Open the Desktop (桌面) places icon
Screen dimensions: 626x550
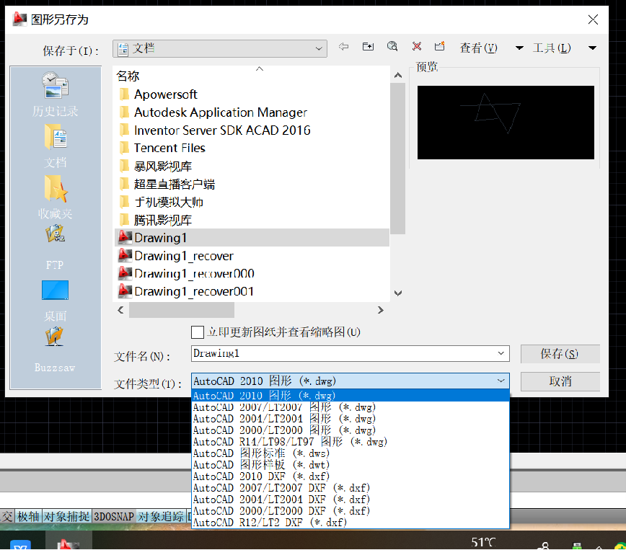55,301
